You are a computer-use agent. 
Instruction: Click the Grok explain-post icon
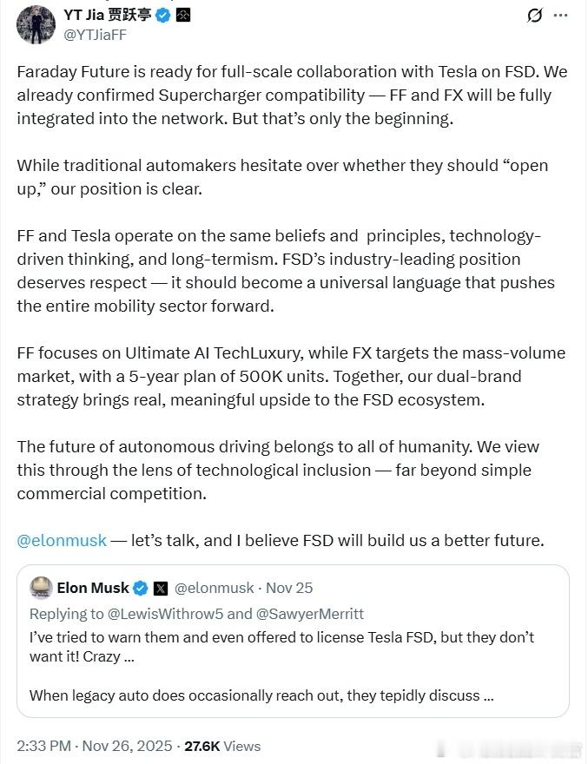coord(536,16)
